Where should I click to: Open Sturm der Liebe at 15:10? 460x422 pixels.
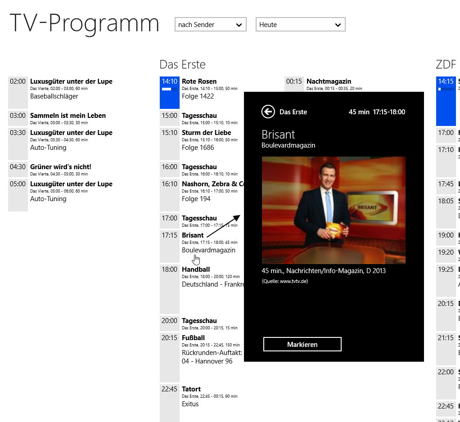click(202, 144)
